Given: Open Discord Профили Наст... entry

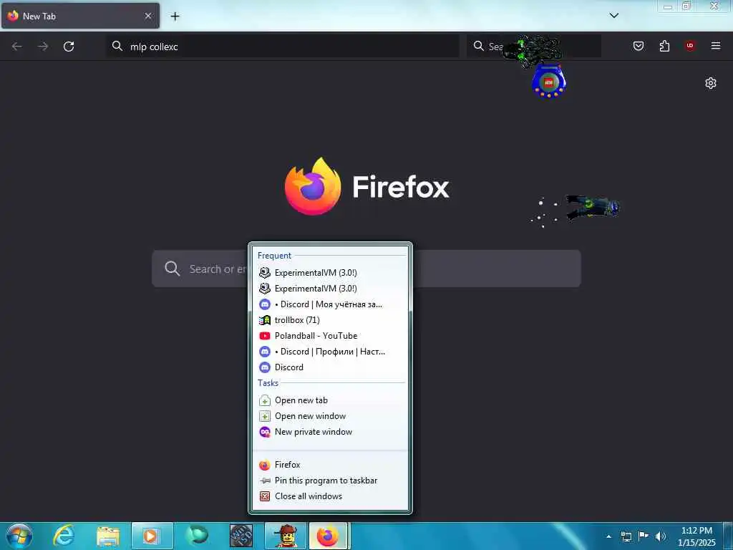Looking at the screenshot, I should point(330,352).
